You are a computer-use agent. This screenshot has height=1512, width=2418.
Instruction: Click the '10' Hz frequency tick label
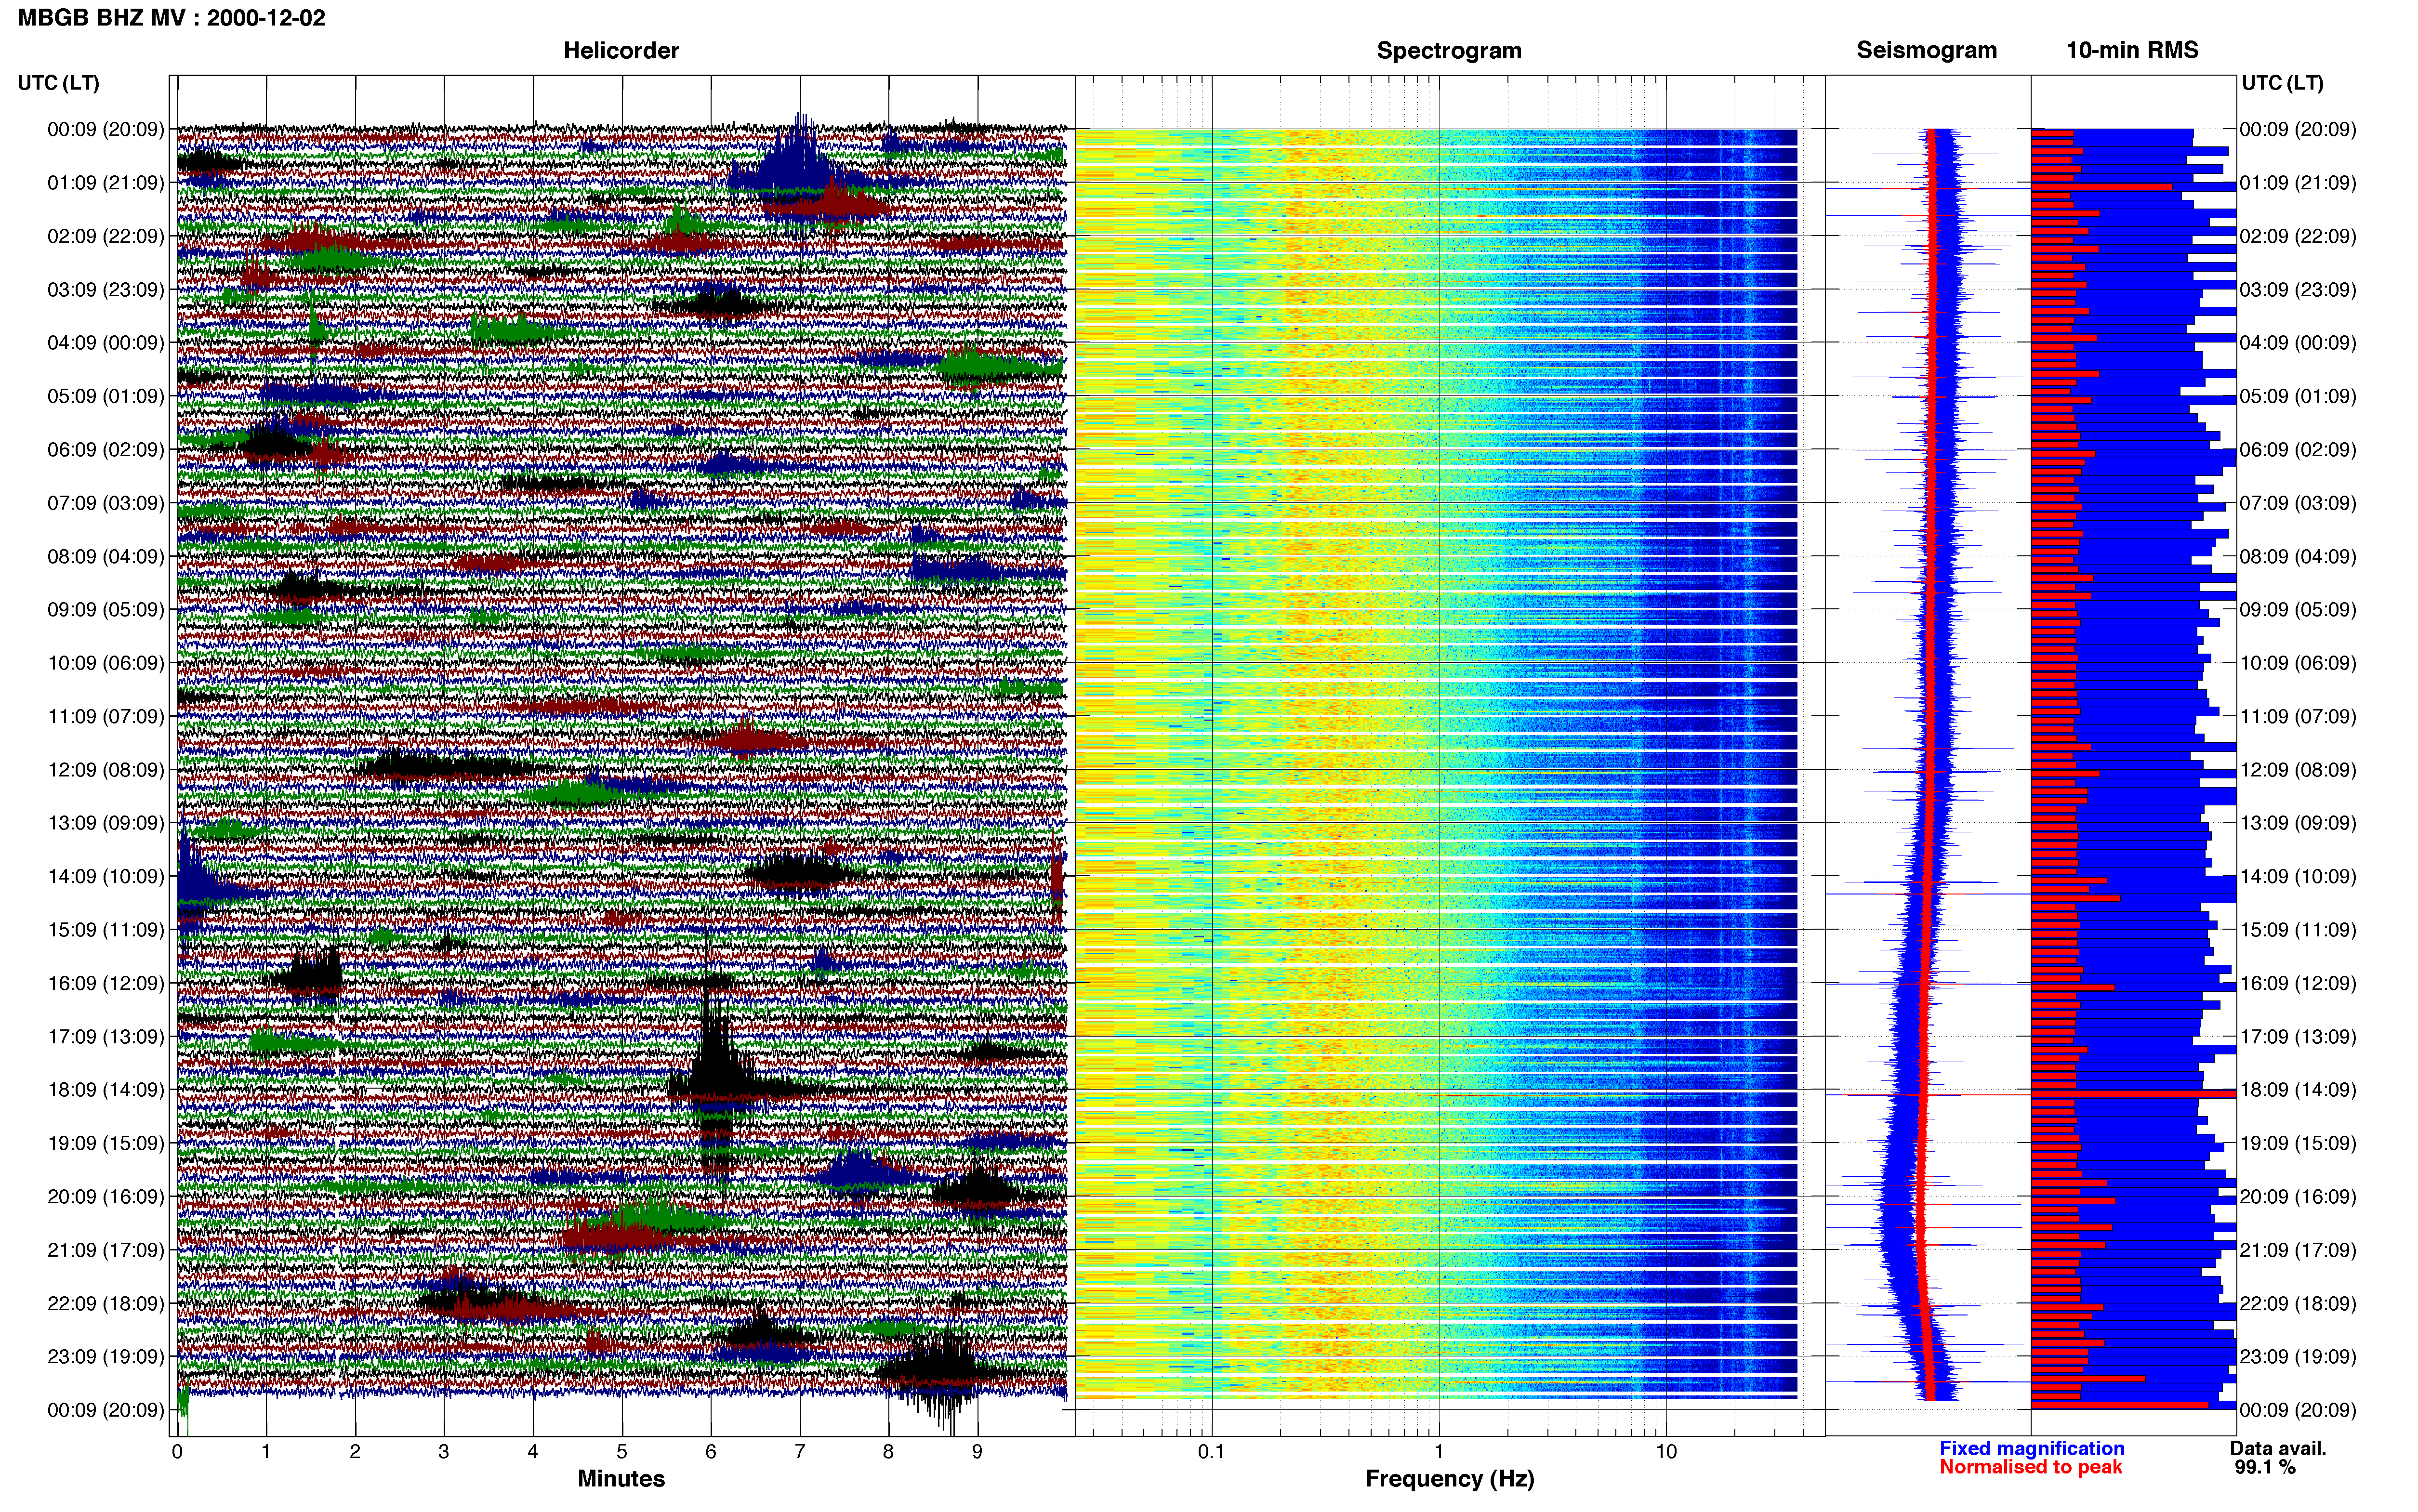(x=1666, y=1451)
